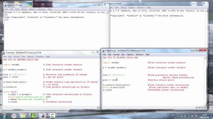Click the >>> prompt in left Python Shell
This screenshot has height=119, width=213.
(x=7, y=20)
